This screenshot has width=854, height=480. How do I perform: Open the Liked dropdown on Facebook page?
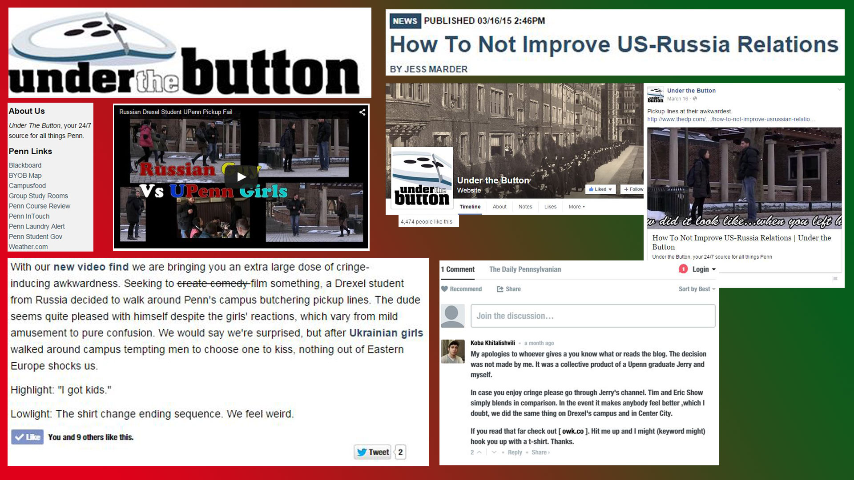click(x=600, y=189)
